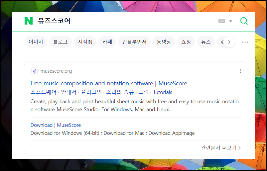The width and height of the screenshot is (267, 171).
Task: Click 관련문서 더보기 to see more
Action: (221, 148)
